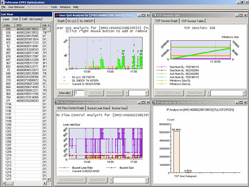
Task: Open the File menu
Action: pos(3,7)
